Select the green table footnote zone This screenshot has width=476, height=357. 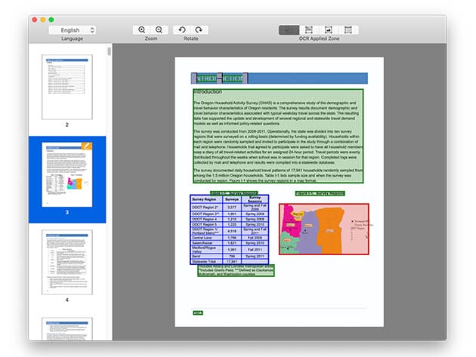(x=236, y=270)
